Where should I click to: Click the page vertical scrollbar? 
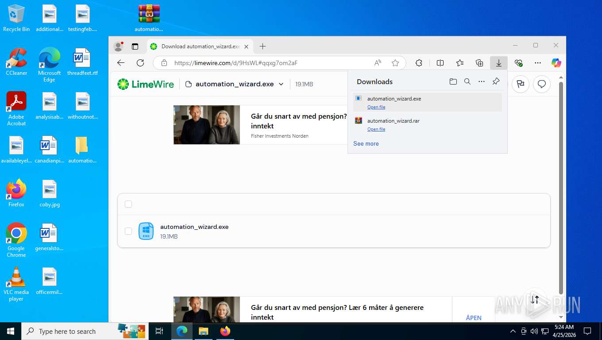point(561,188)
